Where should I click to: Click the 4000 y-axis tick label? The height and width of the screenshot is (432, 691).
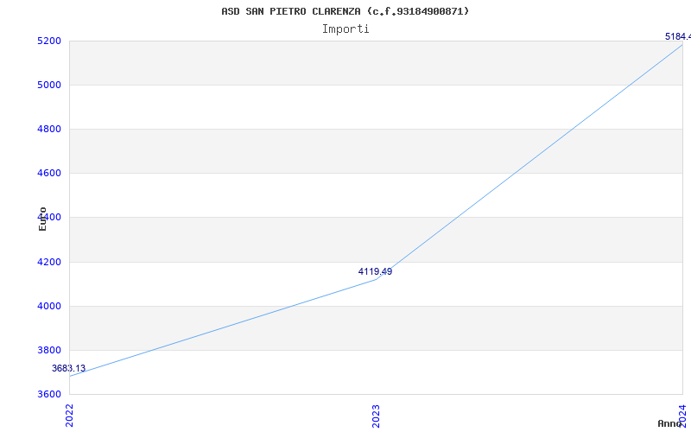(48, 307)
